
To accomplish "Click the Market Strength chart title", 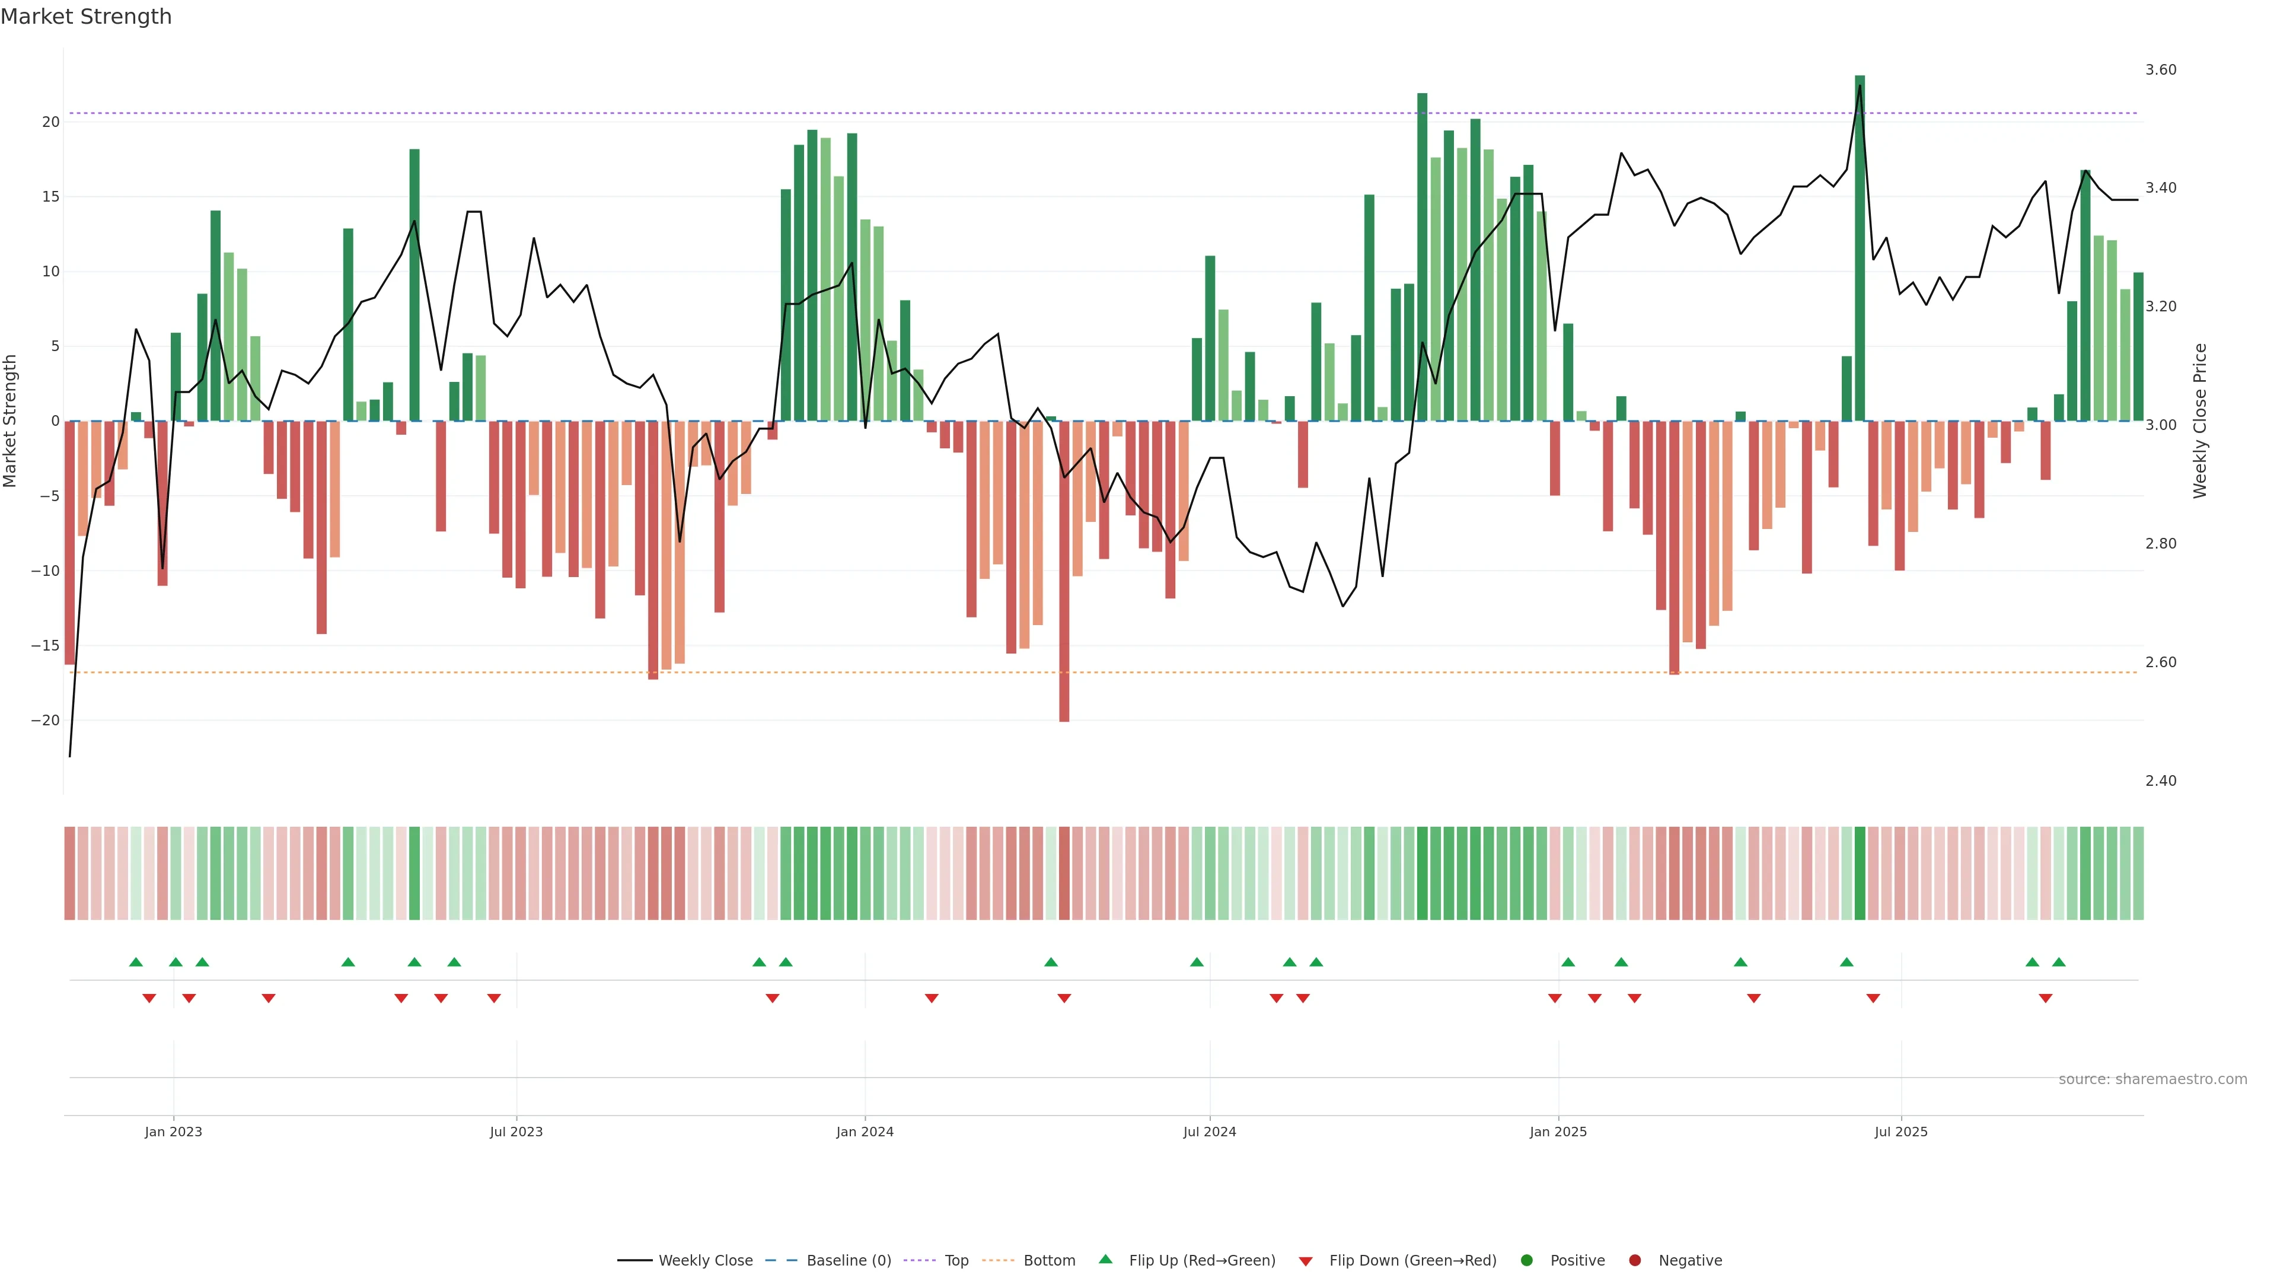I will pyautogui.click(x=86, y=17).
